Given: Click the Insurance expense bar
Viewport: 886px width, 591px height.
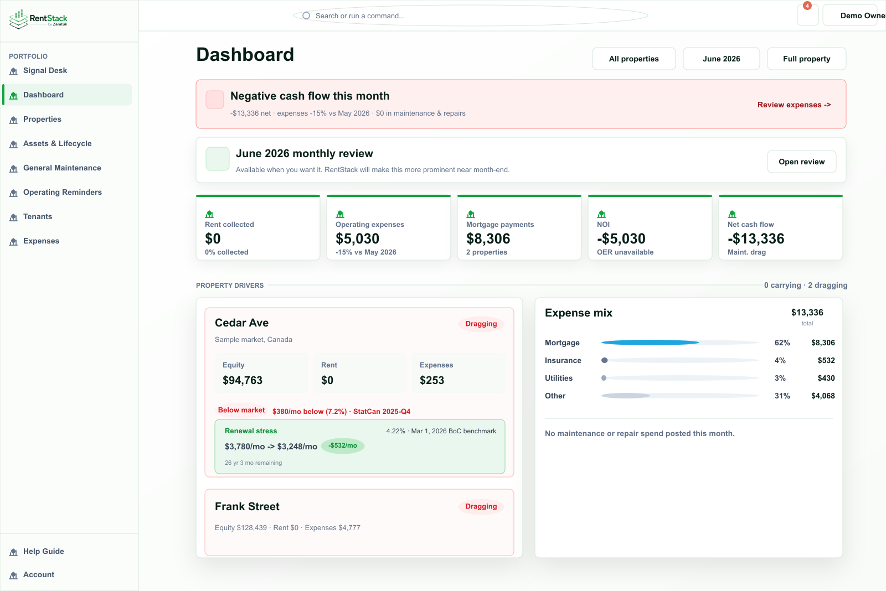Looking at the screenshot, I should [680, 360].
